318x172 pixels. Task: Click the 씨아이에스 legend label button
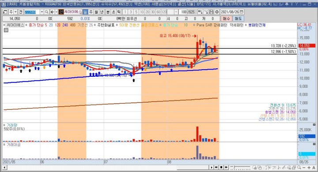coord(15,25)
